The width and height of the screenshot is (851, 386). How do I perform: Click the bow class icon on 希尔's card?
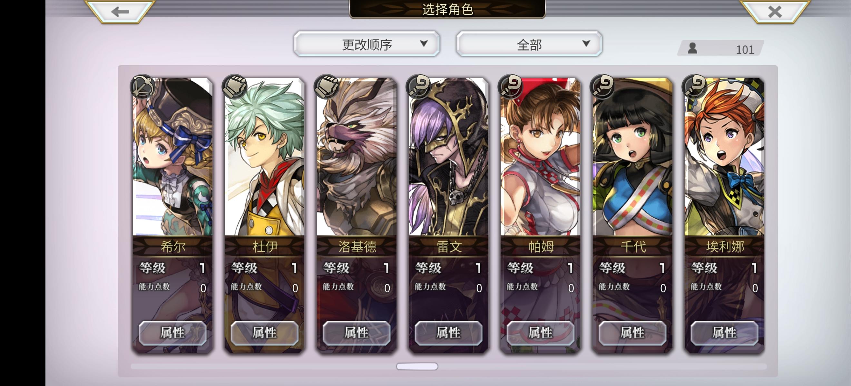coord(143,86)
